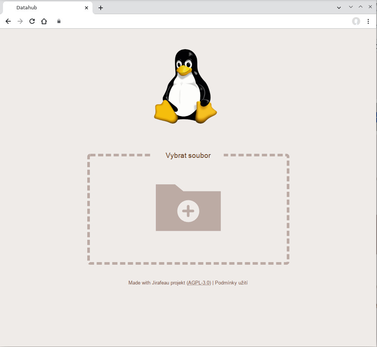Viewport: 377px width, 347px height.
Task: Close the Datahub tab
Action: 87,8
